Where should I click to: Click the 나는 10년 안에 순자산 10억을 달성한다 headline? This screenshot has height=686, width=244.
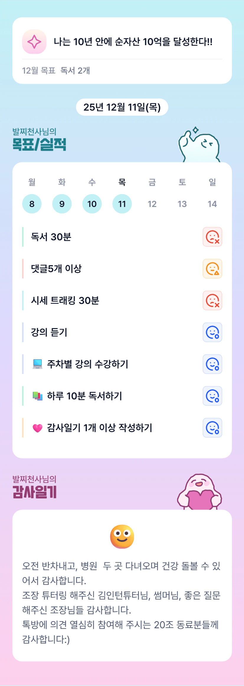click(x=133, y=42)
